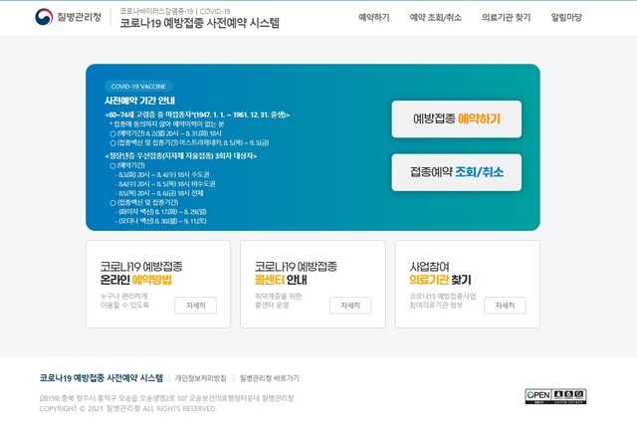637x439 pixels.
Task: Click the 콜센터 안내 card title
Action: (296, 273)
